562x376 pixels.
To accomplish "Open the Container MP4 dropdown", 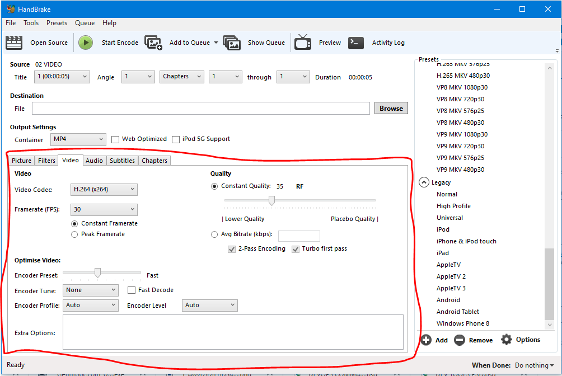I will [78, 139].
